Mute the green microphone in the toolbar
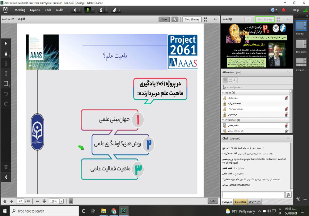This screenshot has height=216, width=309. click(88, 10)
